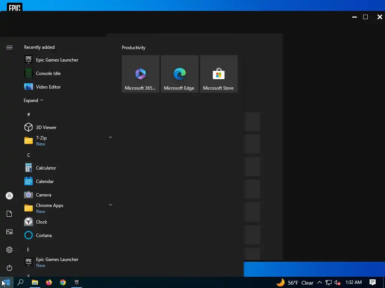Viewport: 385px width, 288px height.
Task: Open the Microsoft Edge tile
Action: pos(179,74)
